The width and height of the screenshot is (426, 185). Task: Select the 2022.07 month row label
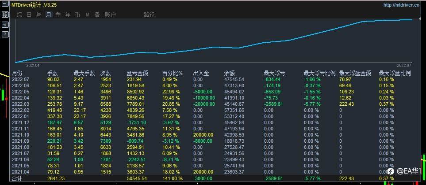pos(21,80)
